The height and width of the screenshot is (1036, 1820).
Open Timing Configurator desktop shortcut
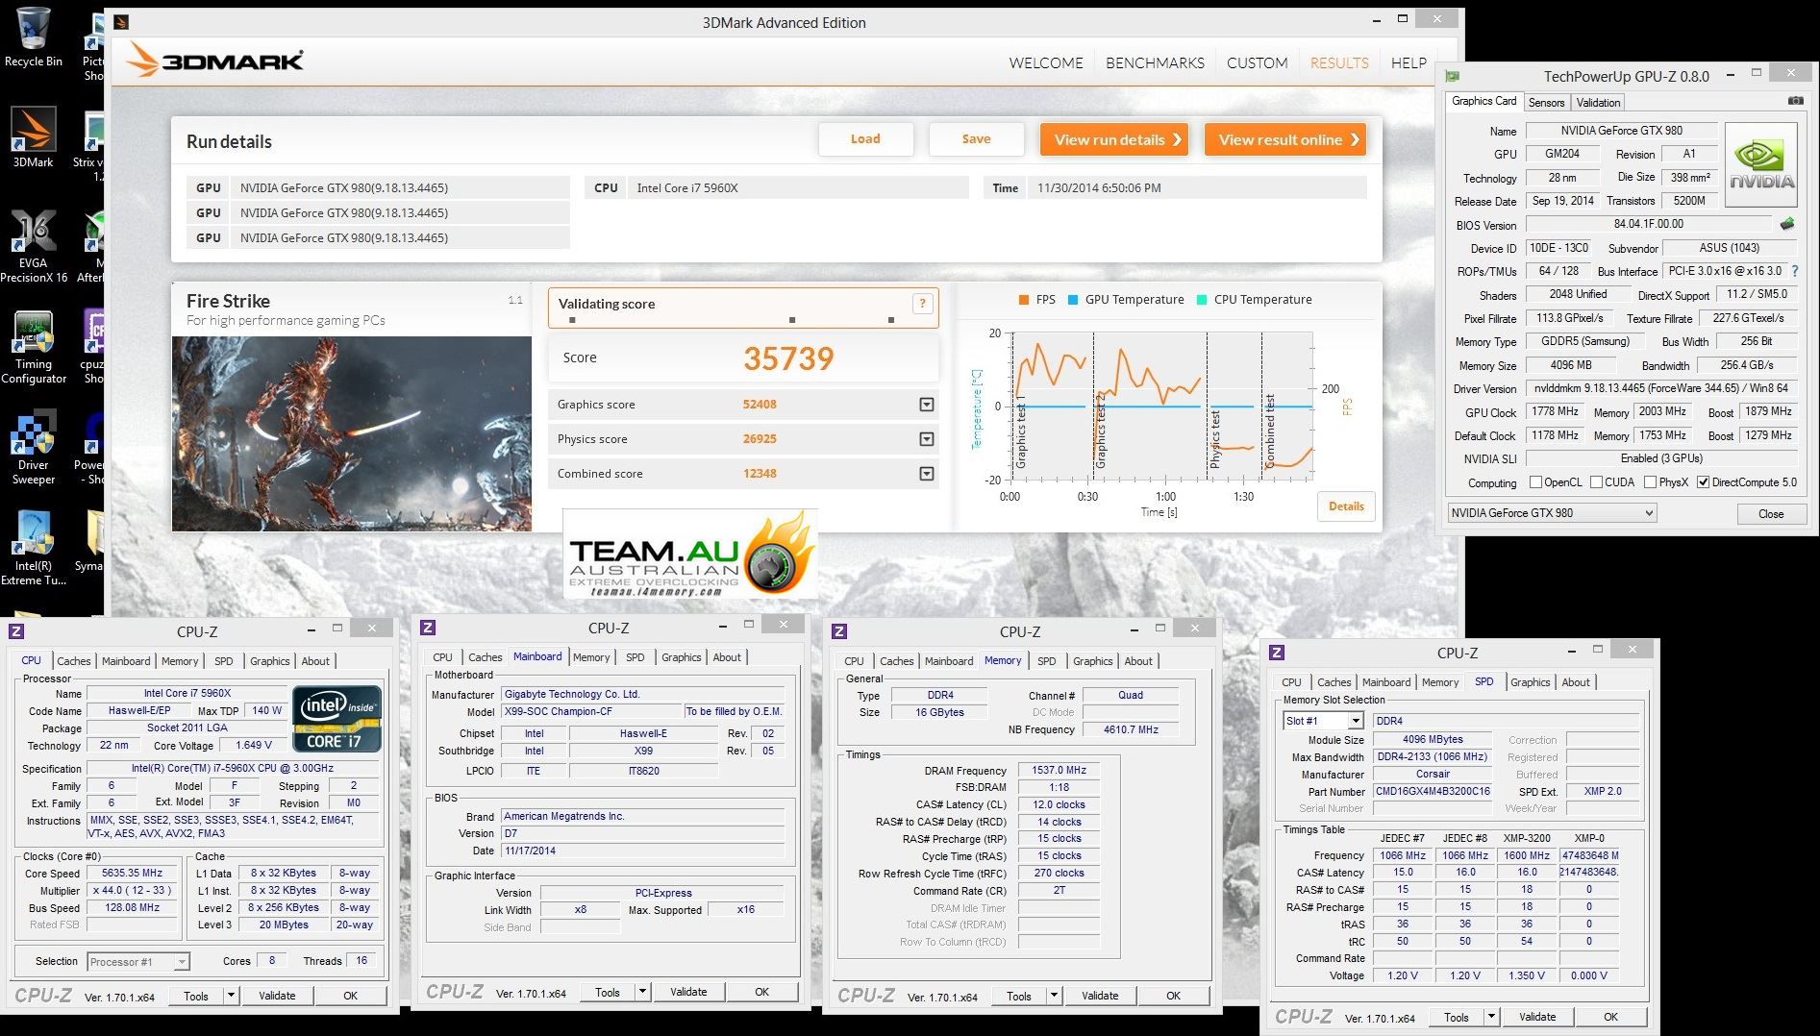[x=33, y=347]
